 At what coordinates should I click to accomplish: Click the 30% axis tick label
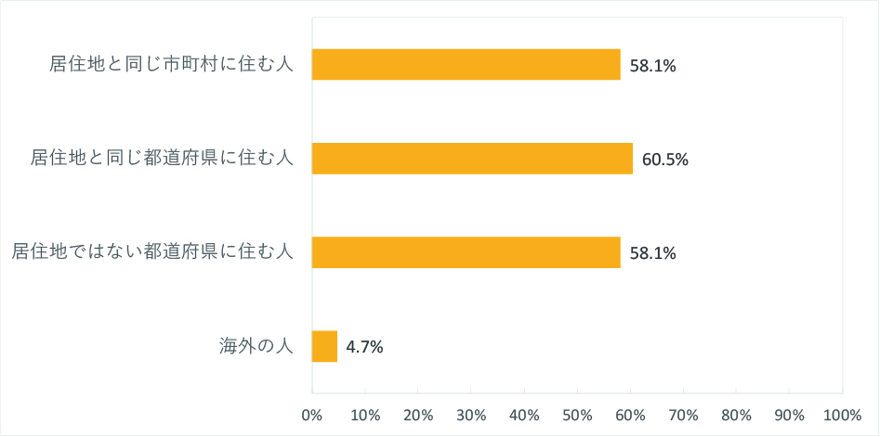pyautogui.click(x=471, y=413)
